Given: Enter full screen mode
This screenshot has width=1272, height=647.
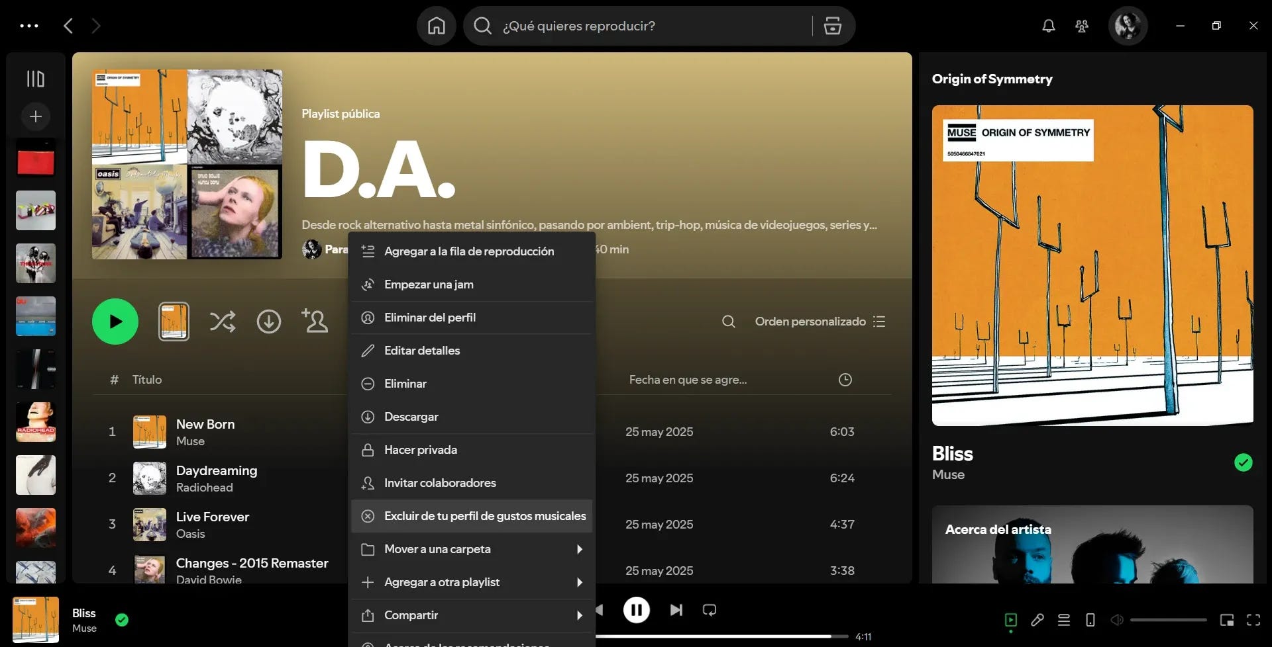Looking at the screenshot, I should coord(1253,620).
